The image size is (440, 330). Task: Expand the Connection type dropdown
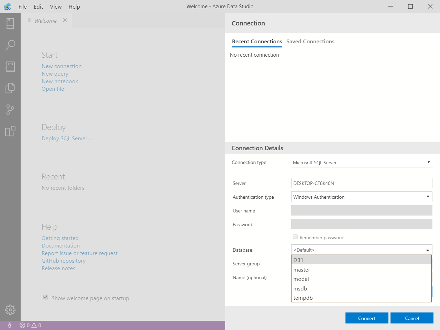428,162
